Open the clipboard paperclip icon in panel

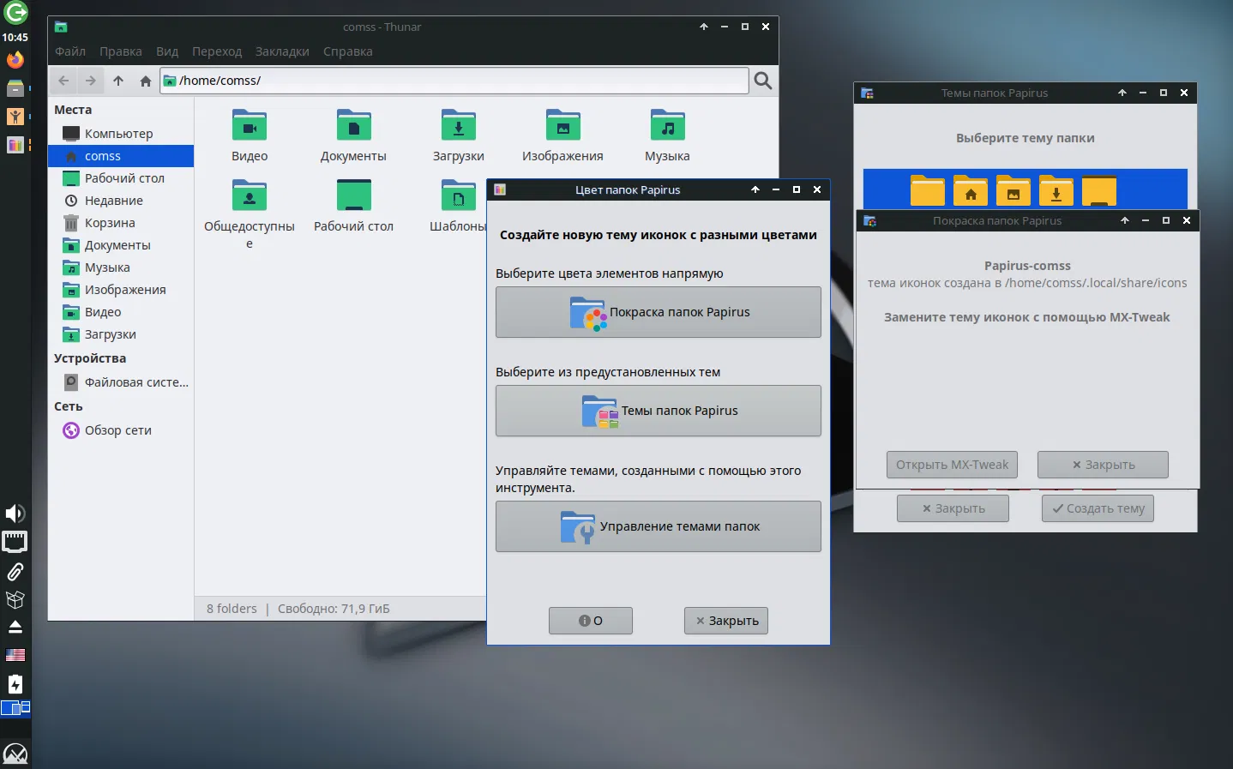click(15, 571)
